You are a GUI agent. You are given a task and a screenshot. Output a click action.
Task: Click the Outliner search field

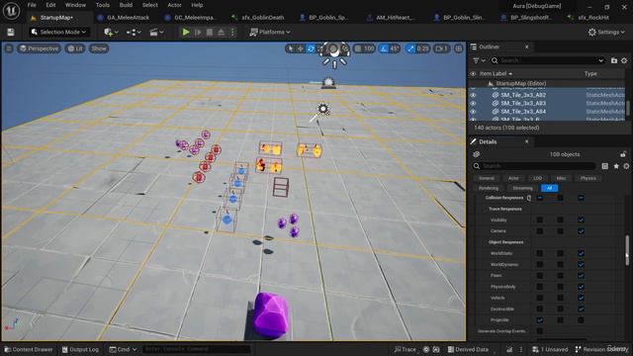pos(547,60)
